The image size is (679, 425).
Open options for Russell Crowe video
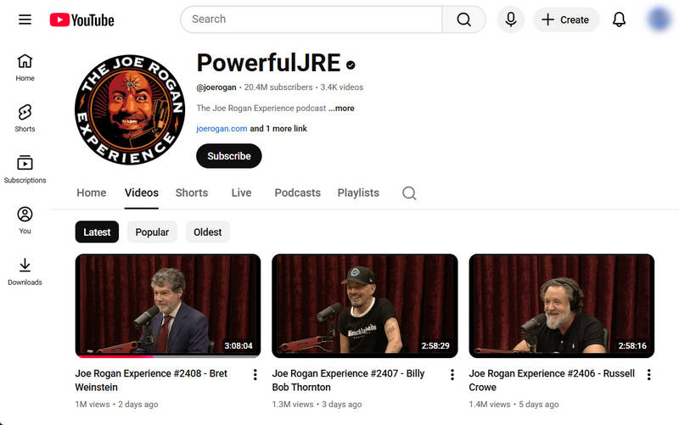tap(648, 374)
